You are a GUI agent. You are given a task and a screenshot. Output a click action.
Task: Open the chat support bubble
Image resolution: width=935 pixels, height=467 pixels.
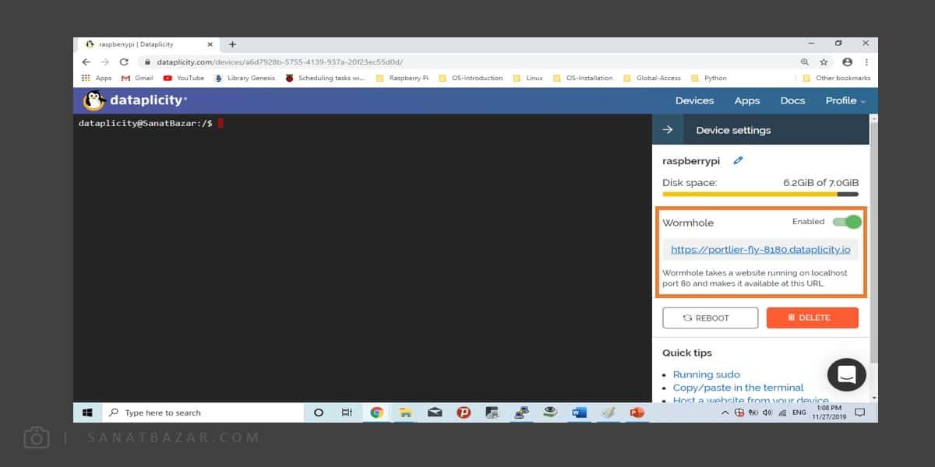coord(846,374)
